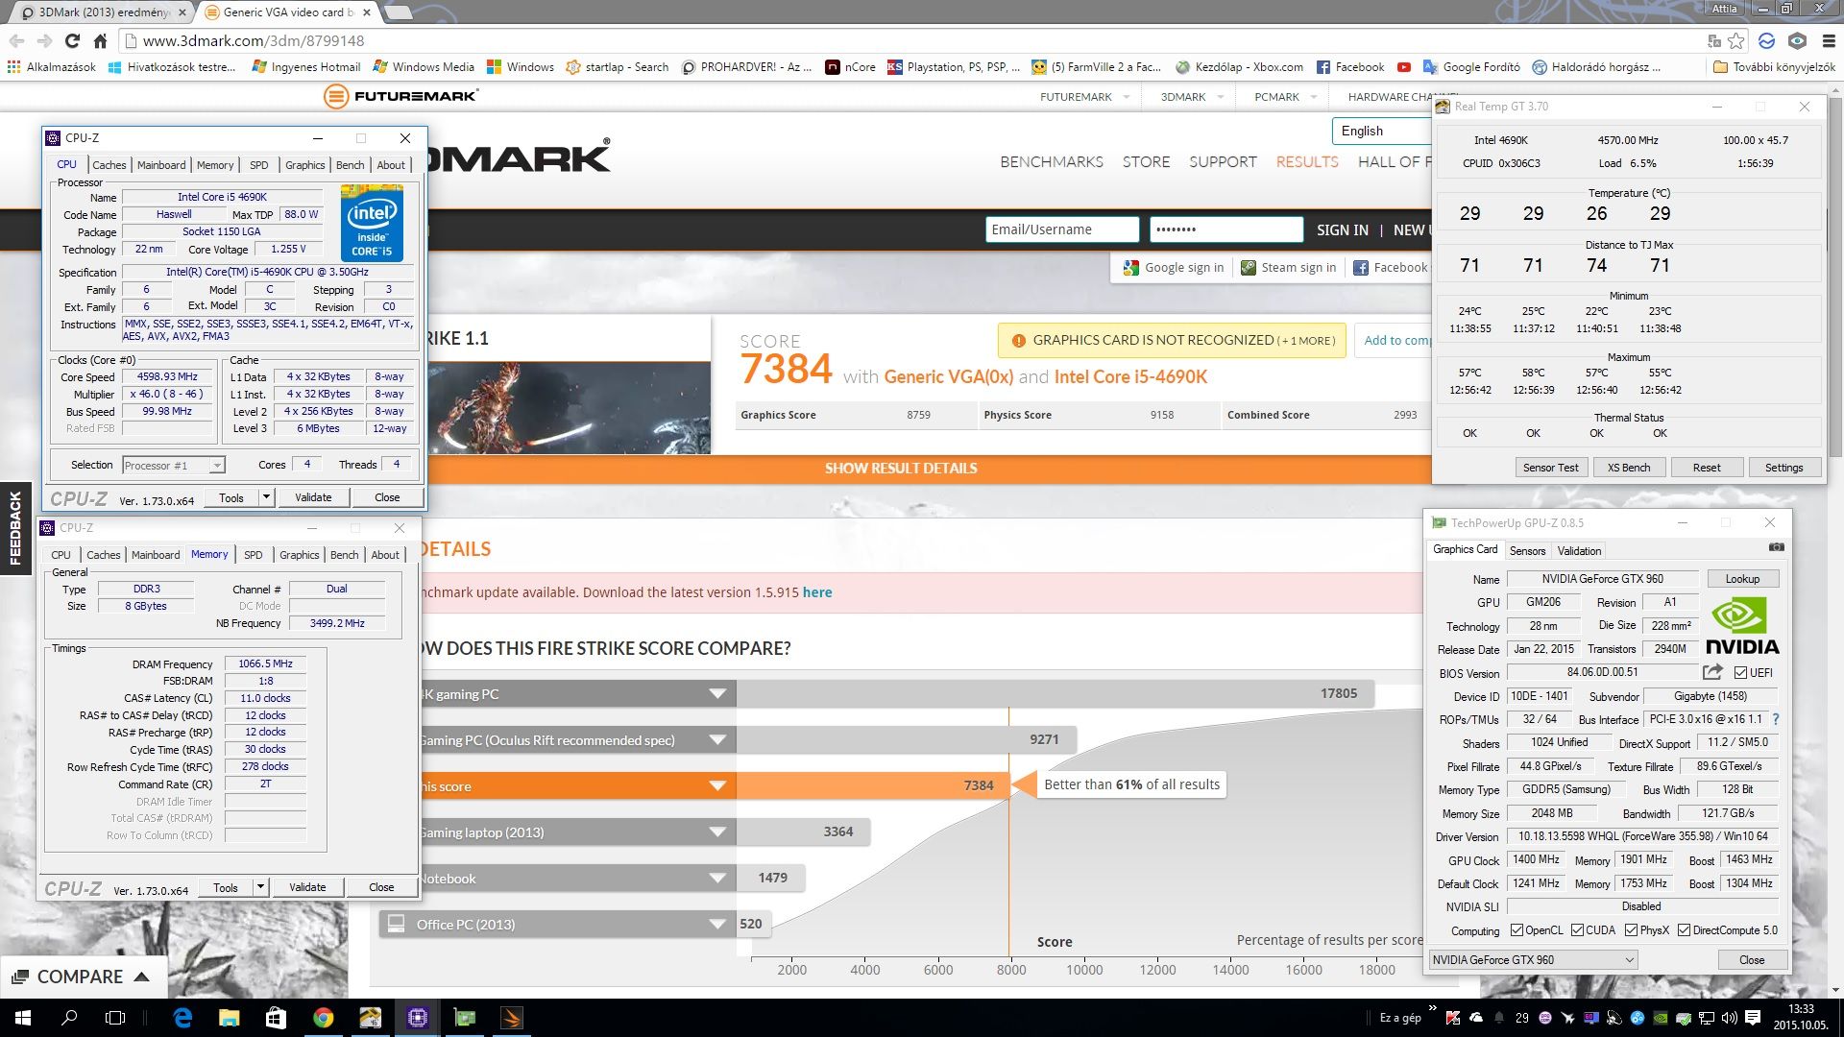Switch to Chrome on the taskbar

pos(323,1018)
